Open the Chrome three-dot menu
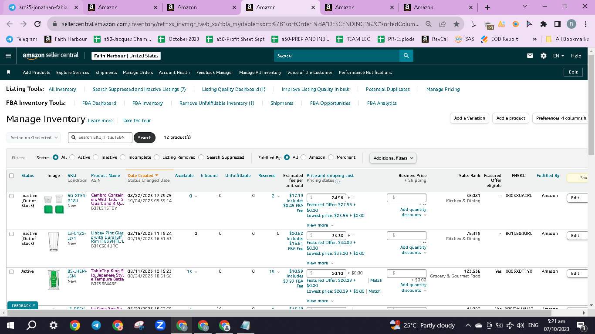The width and height of the screenshot is (595, 334). 585,24
